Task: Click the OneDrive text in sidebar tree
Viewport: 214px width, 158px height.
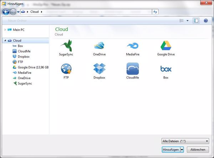Action: point(24,78)
